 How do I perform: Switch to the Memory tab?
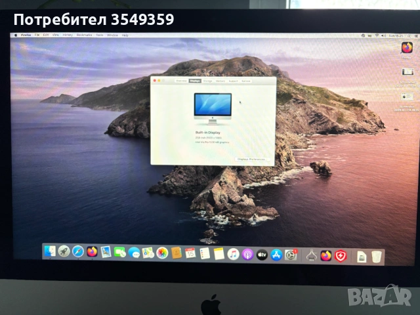coord(220,81)
